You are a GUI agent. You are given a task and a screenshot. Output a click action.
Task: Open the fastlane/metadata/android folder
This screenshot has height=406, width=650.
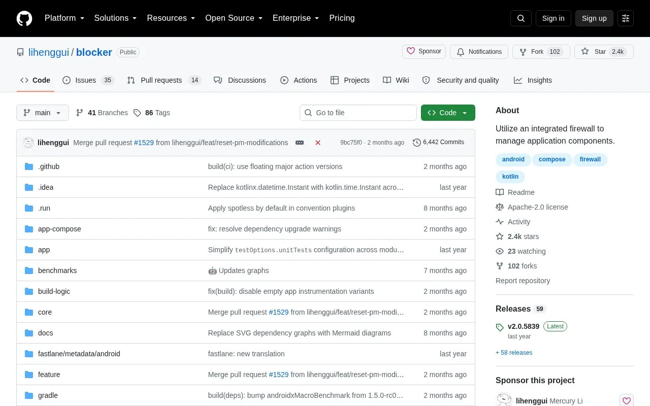[79, 354]
